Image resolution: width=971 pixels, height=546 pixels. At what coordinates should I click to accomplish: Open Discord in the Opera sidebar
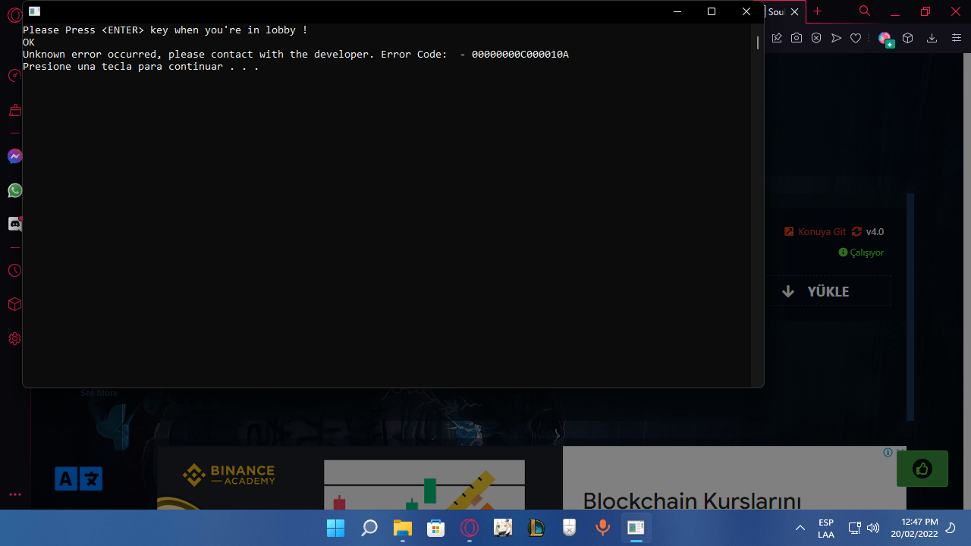[14, 224]
